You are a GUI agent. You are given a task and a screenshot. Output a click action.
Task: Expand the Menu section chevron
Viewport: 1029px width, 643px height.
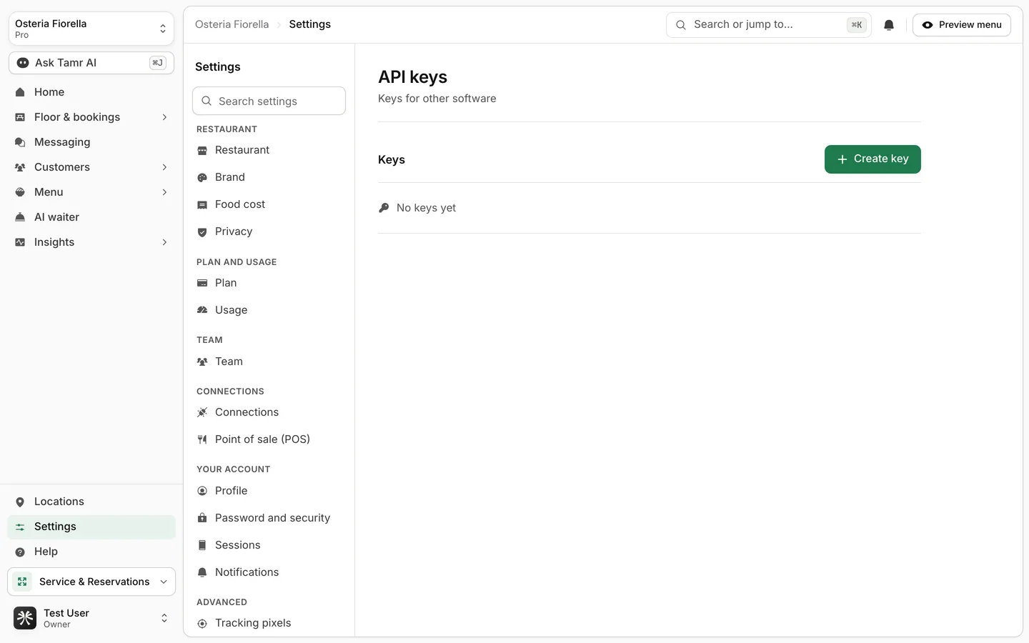pyautogui.click(x=164, y=192)
